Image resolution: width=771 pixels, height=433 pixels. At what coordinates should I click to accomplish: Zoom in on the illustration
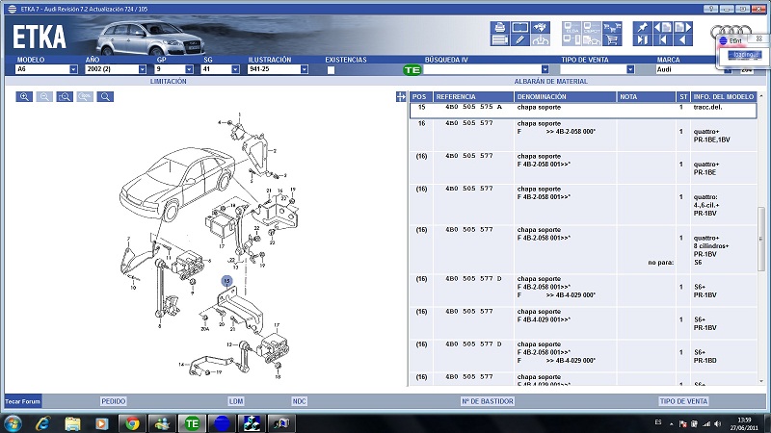tap(24, 97)
